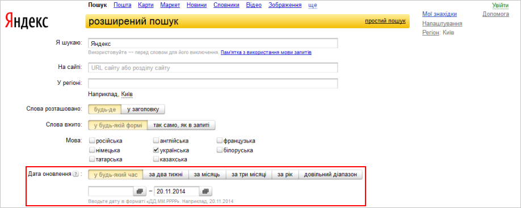This screenshot has width=521, height=208.
Task: Click the Увійти login link
Action: (x=501, y=5)
